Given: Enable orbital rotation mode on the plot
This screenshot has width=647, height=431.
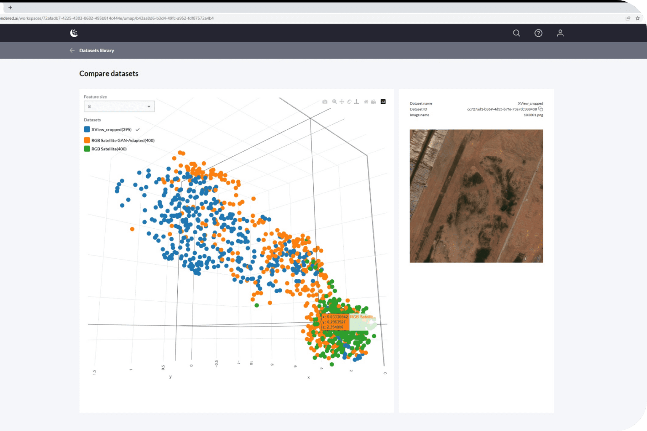Looking at the screenshot, I should [x=349, y=102].
